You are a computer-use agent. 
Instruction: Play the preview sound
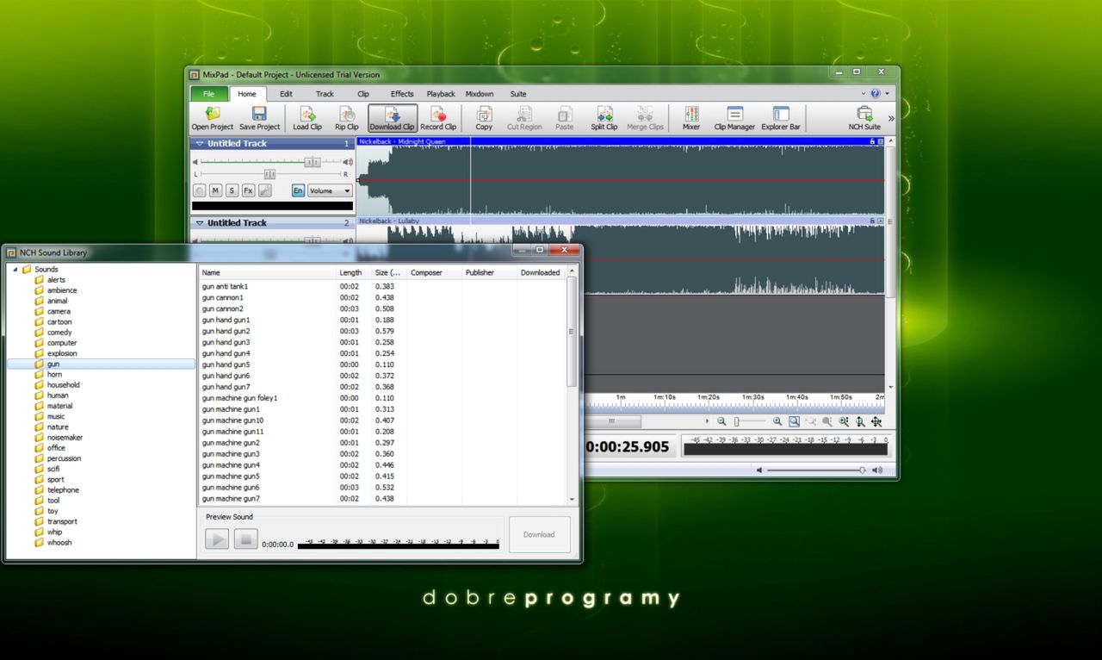click(216, 539)
